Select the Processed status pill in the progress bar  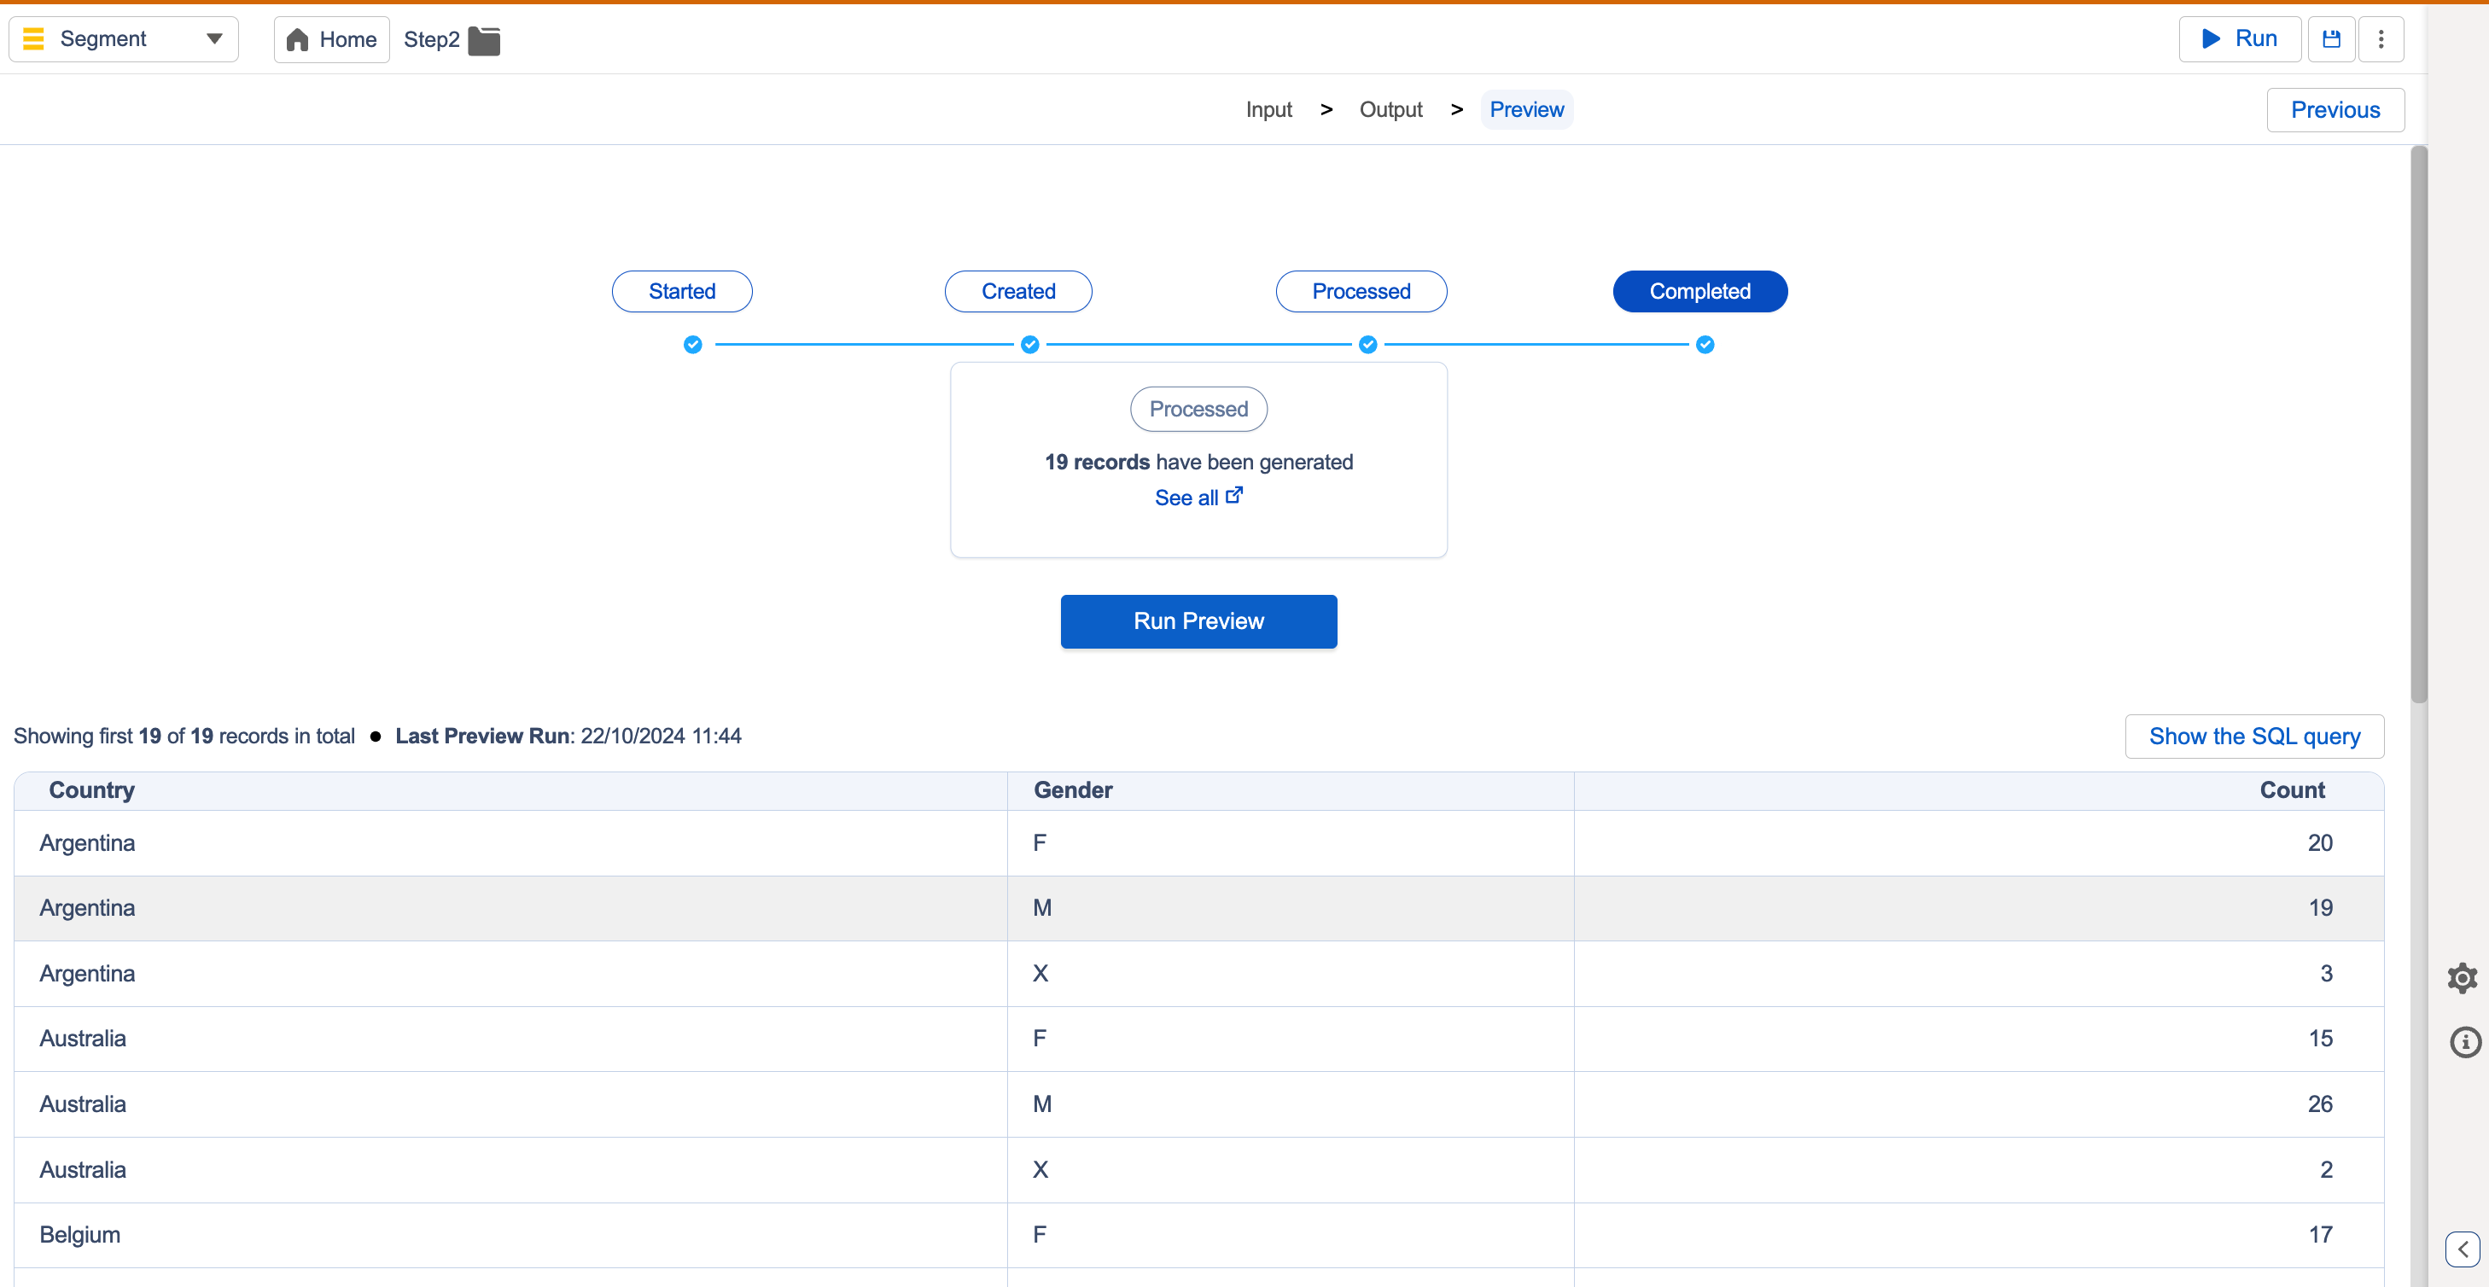(x=1361, y=291)
